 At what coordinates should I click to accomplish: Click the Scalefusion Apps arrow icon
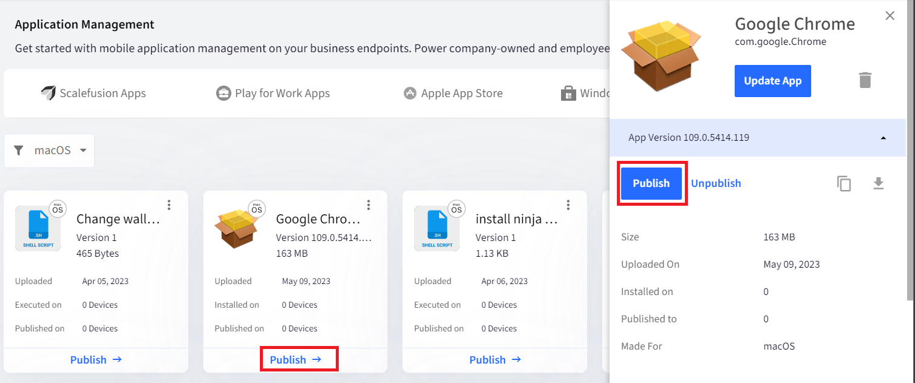(49, 93)
